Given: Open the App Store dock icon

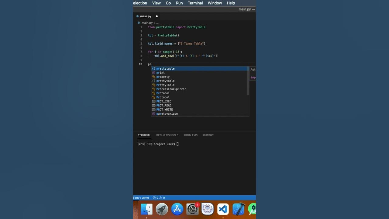Looking at the screenshot, I should [x=177, y=209].
